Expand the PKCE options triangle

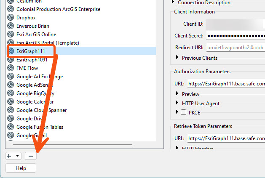point(177,112)
